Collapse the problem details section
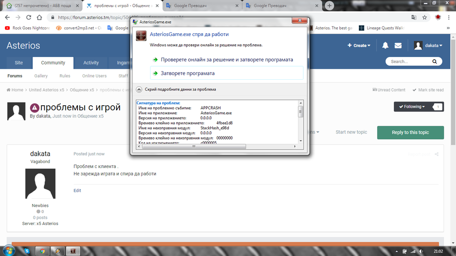The width and height of the screenshot is (456, 256). [x=140, y=89]
